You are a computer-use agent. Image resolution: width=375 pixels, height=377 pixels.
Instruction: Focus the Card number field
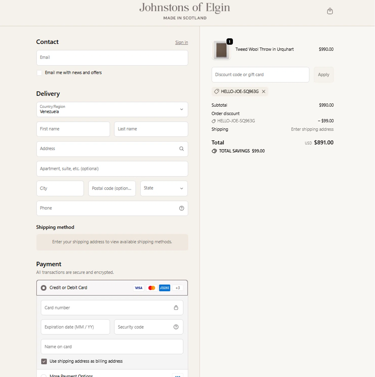click(112, 308)
